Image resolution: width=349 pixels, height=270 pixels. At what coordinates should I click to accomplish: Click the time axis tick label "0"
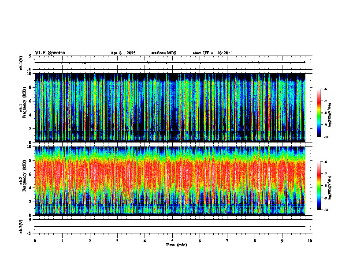[35, 241]
